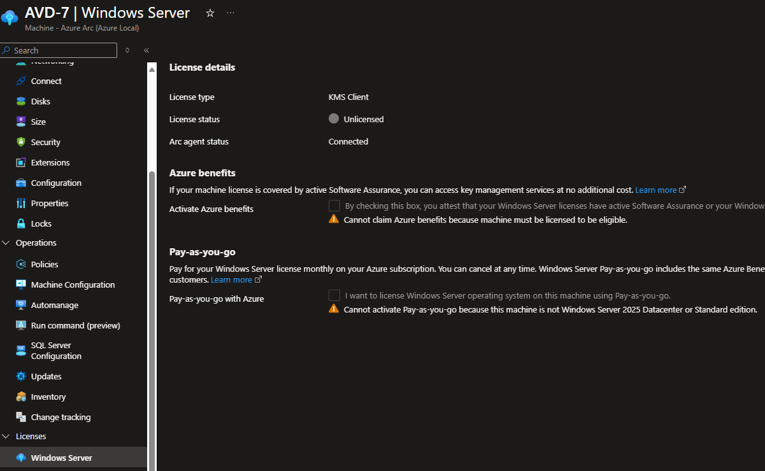The width and height of the screenshot is (765, 471).
Task: Click the Connect sidebar icon
Action: point(21,81)
